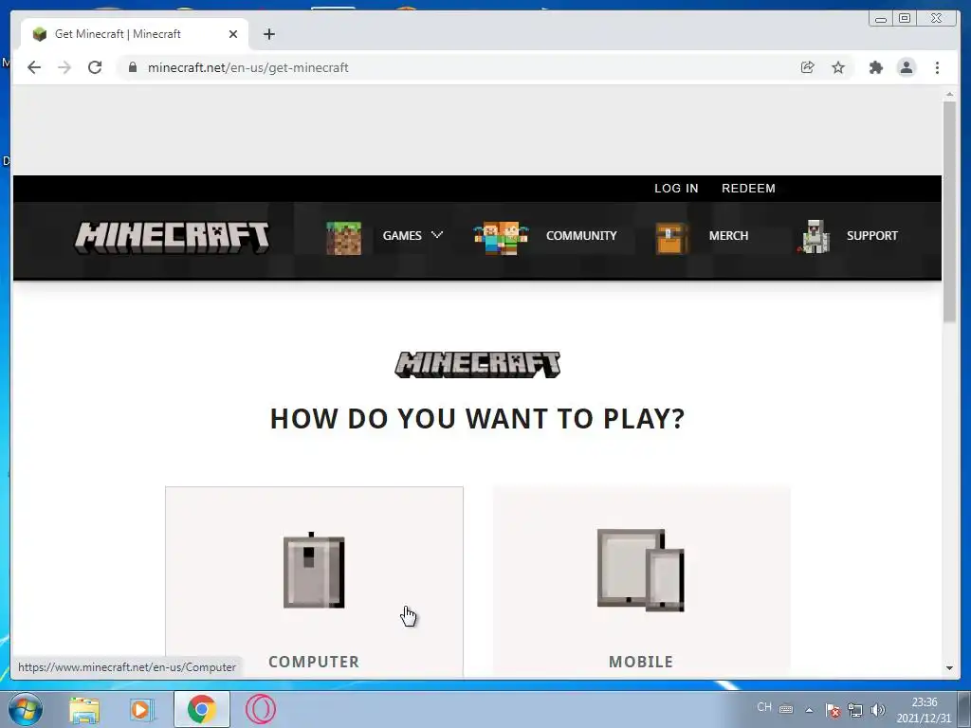Bookmark the page with the star icon
This screenshot has width=971, height=728.
click(x=838, y=67)
